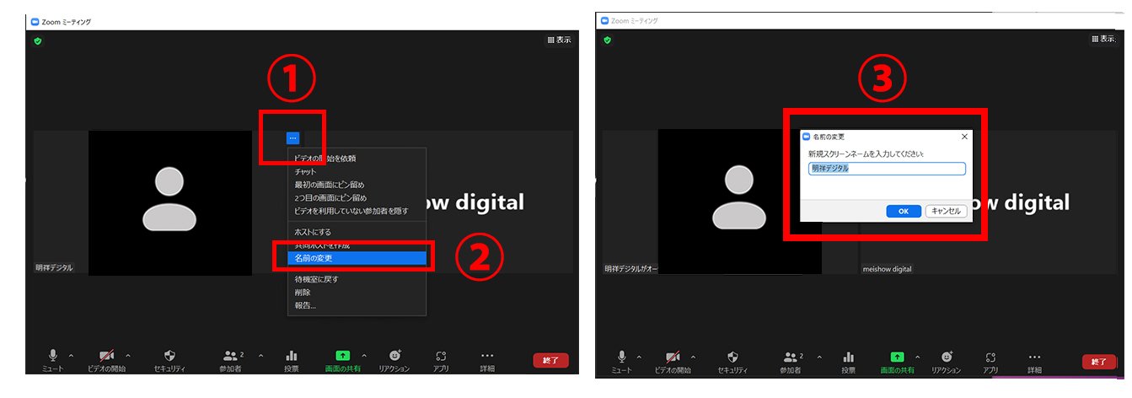Click the キャンセル button in rename dialog

tap(946, 212)
